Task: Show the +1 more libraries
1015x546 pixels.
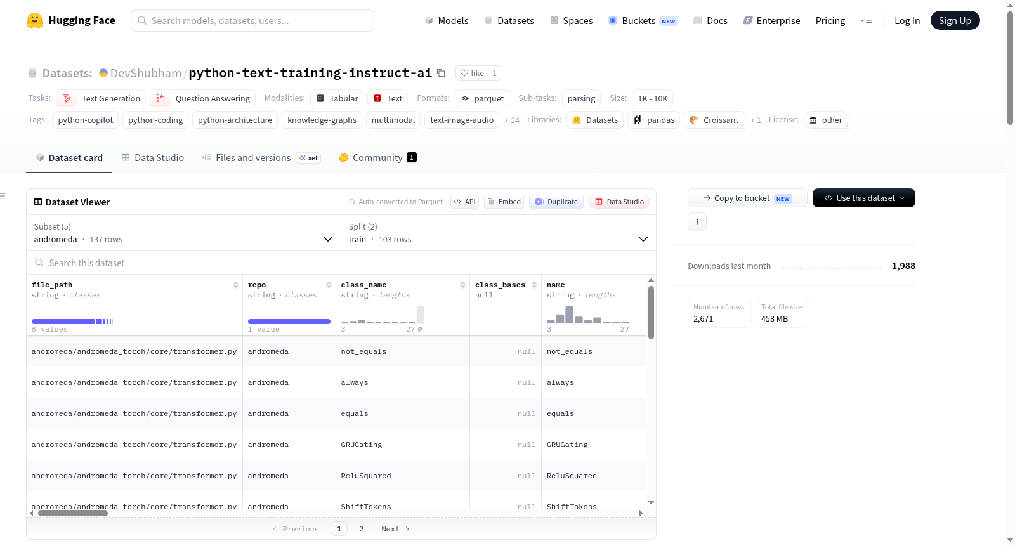Action: click(756, 120)
